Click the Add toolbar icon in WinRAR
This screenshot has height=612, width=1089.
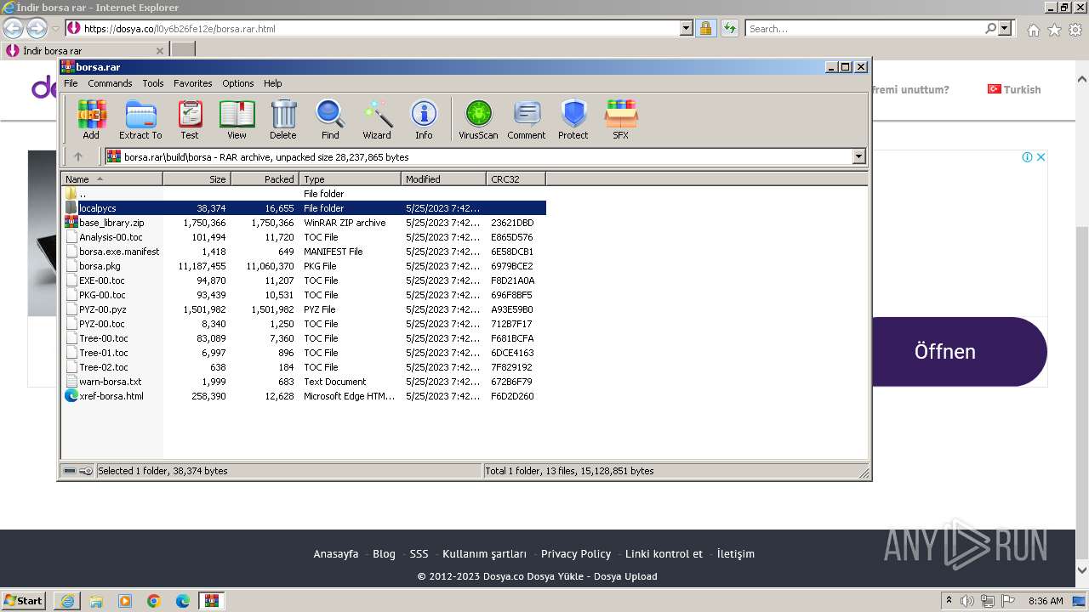pos(91,119)
